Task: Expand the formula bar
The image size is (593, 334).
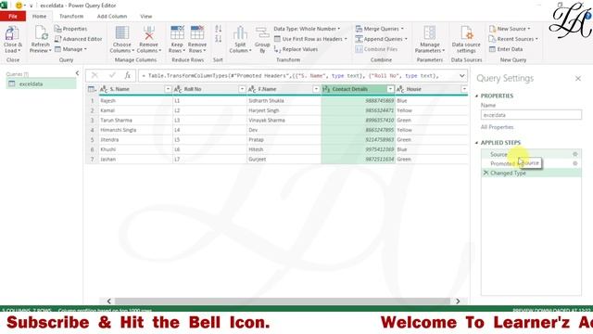Action: click(461, 76)
